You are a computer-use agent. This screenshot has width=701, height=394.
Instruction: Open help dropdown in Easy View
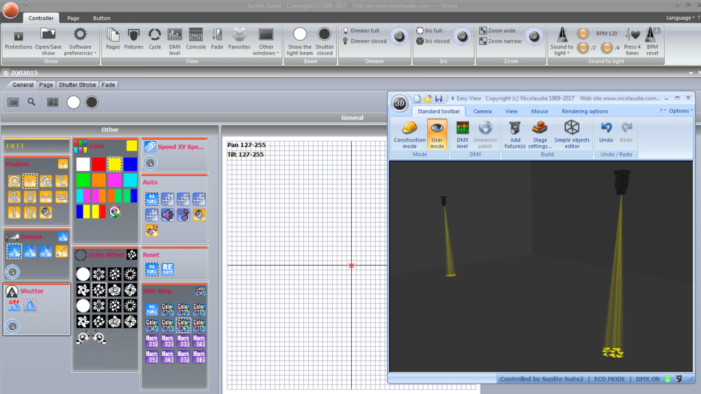pyautogui.click(x=663, y=111)
